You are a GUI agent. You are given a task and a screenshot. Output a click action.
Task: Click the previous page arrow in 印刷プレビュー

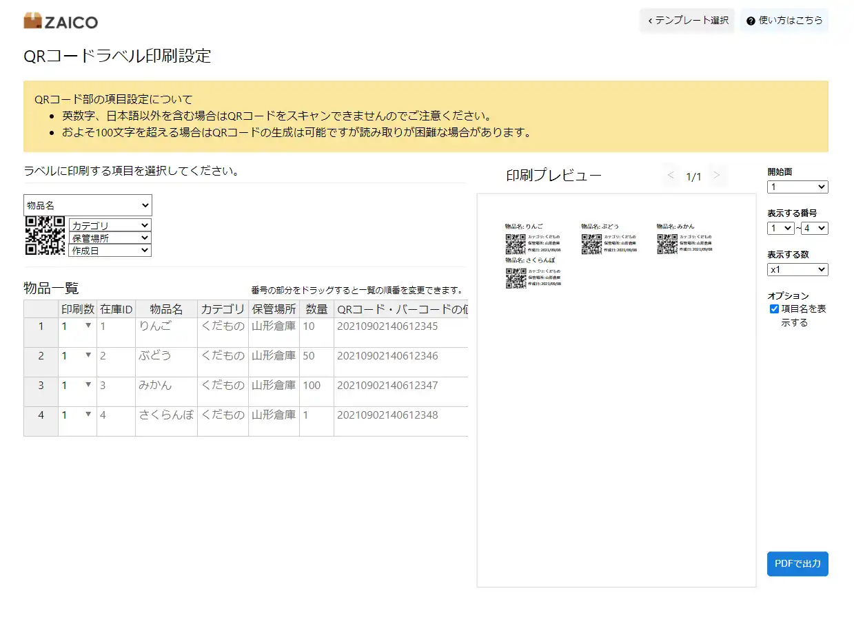pyautogui.click(x=671, y=176)
